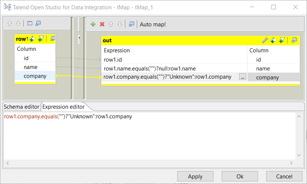Switch to the Expression editor tab
Screen dimensions: 307x184
click(x=63, y=107)
